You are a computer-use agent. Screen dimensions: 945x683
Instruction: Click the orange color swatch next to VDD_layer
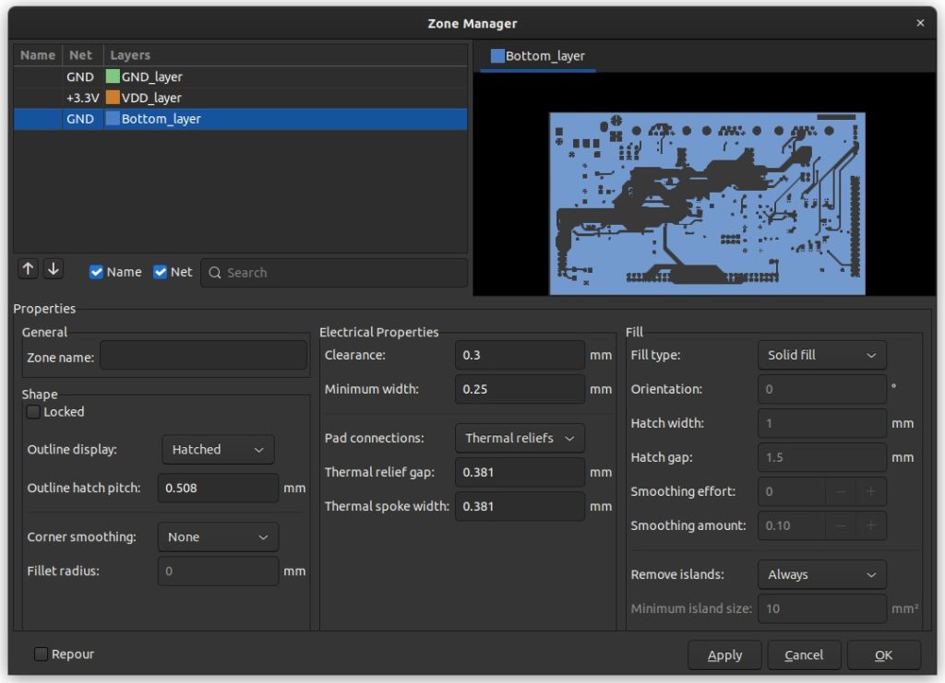click(115, 98)
